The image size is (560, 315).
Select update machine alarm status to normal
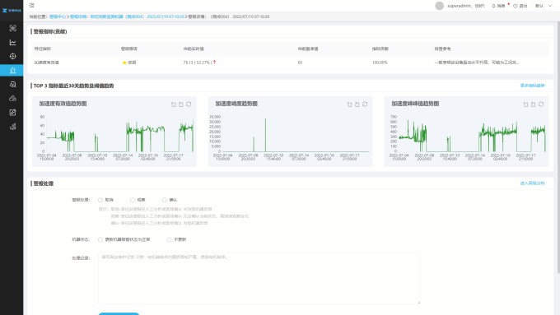100,239
